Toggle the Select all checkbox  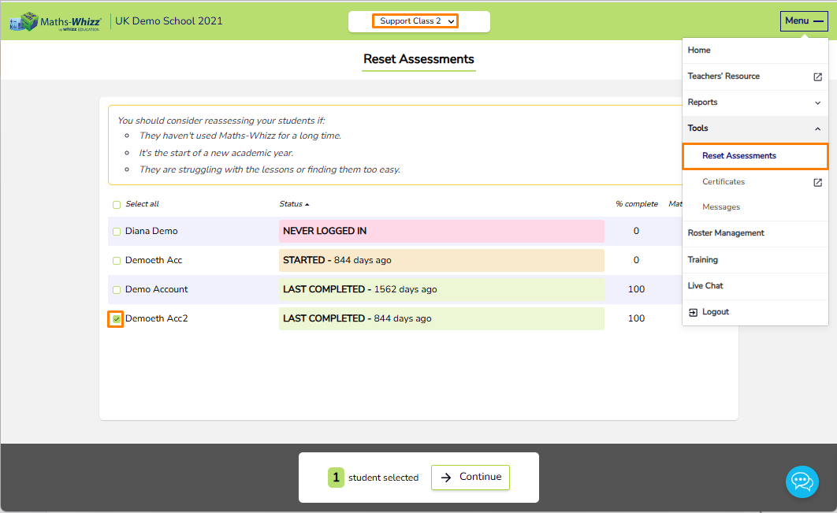117,204
